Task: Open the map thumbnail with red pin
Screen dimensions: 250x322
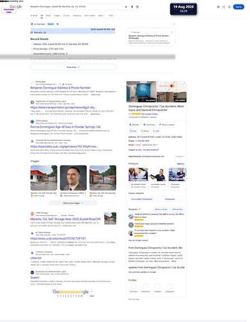Action: [x=172, y=86]
